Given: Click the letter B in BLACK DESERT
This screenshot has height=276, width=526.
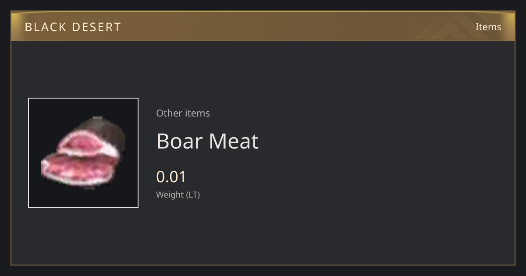Looking at the screenshot, I should pos(28,27).
